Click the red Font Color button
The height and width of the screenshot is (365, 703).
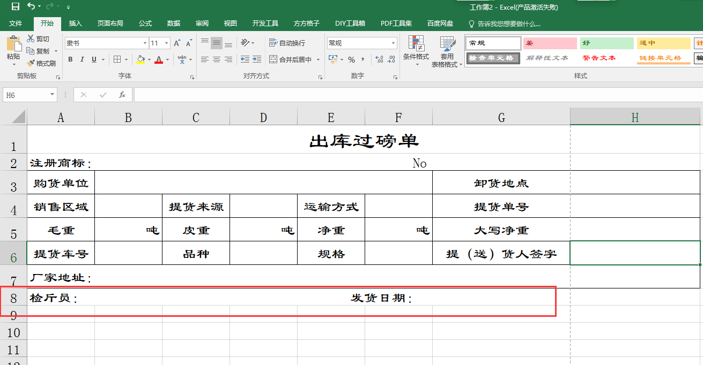[x=159, y=59]
